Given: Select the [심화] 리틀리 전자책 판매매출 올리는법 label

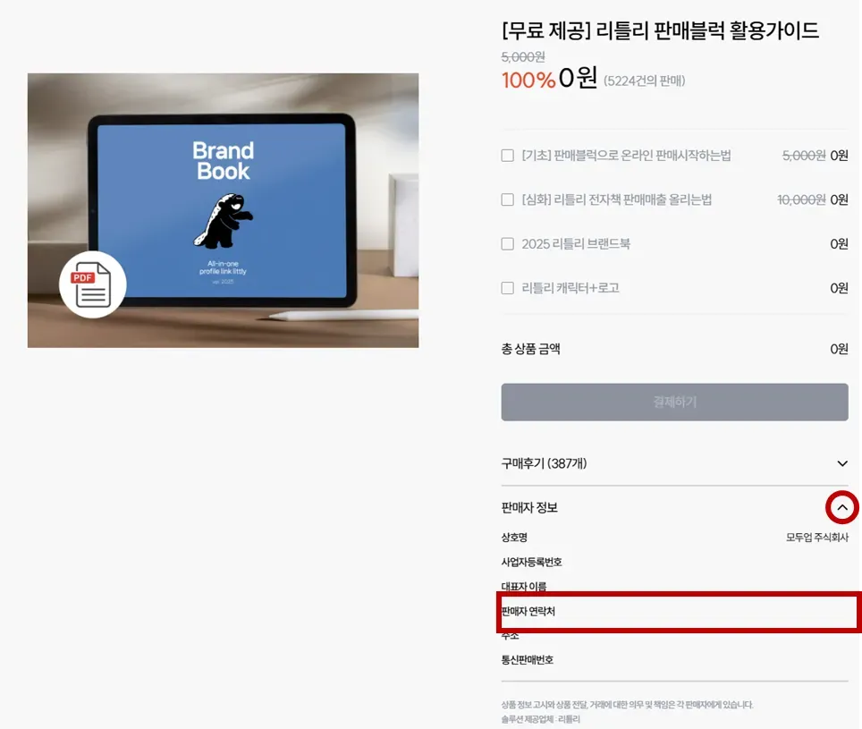Looking at the screenshot, I should tap(616, 199).
